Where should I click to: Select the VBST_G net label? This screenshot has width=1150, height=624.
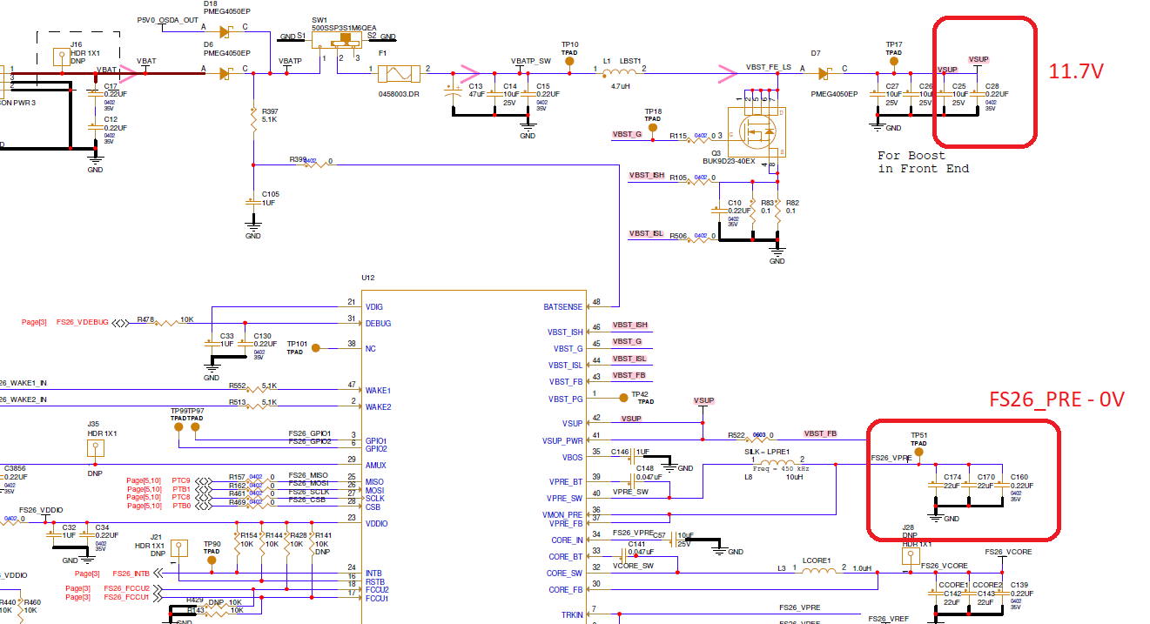[627, 134]
